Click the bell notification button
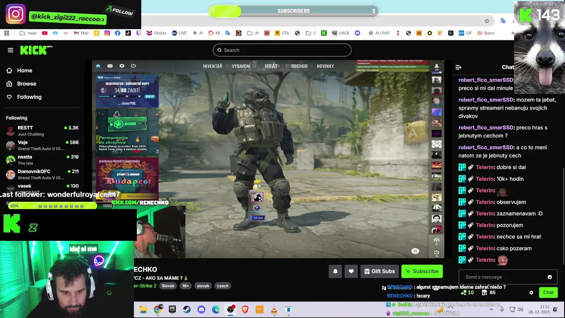The image size is (565, 318). (335, 271)
